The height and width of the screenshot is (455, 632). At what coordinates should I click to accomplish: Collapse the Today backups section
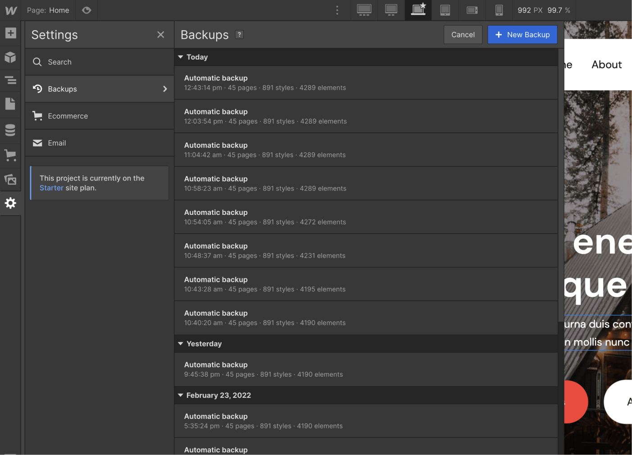point(180,57)
